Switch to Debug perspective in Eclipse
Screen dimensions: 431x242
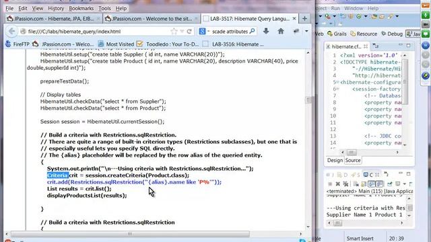(x=392, y=34)
